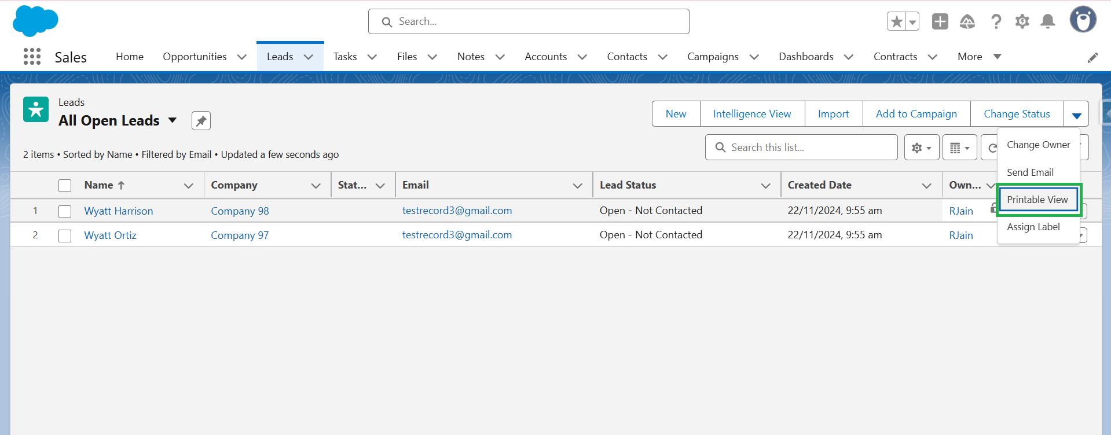This screenshot has width=1111, height=435.
Task: Open the user profile avatar
Action: [1083, 20]
